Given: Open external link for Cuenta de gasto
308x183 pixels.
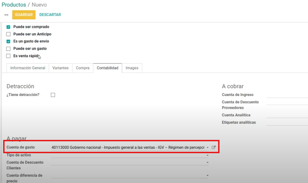Looking at the screenshot, I should pos(214,148).
